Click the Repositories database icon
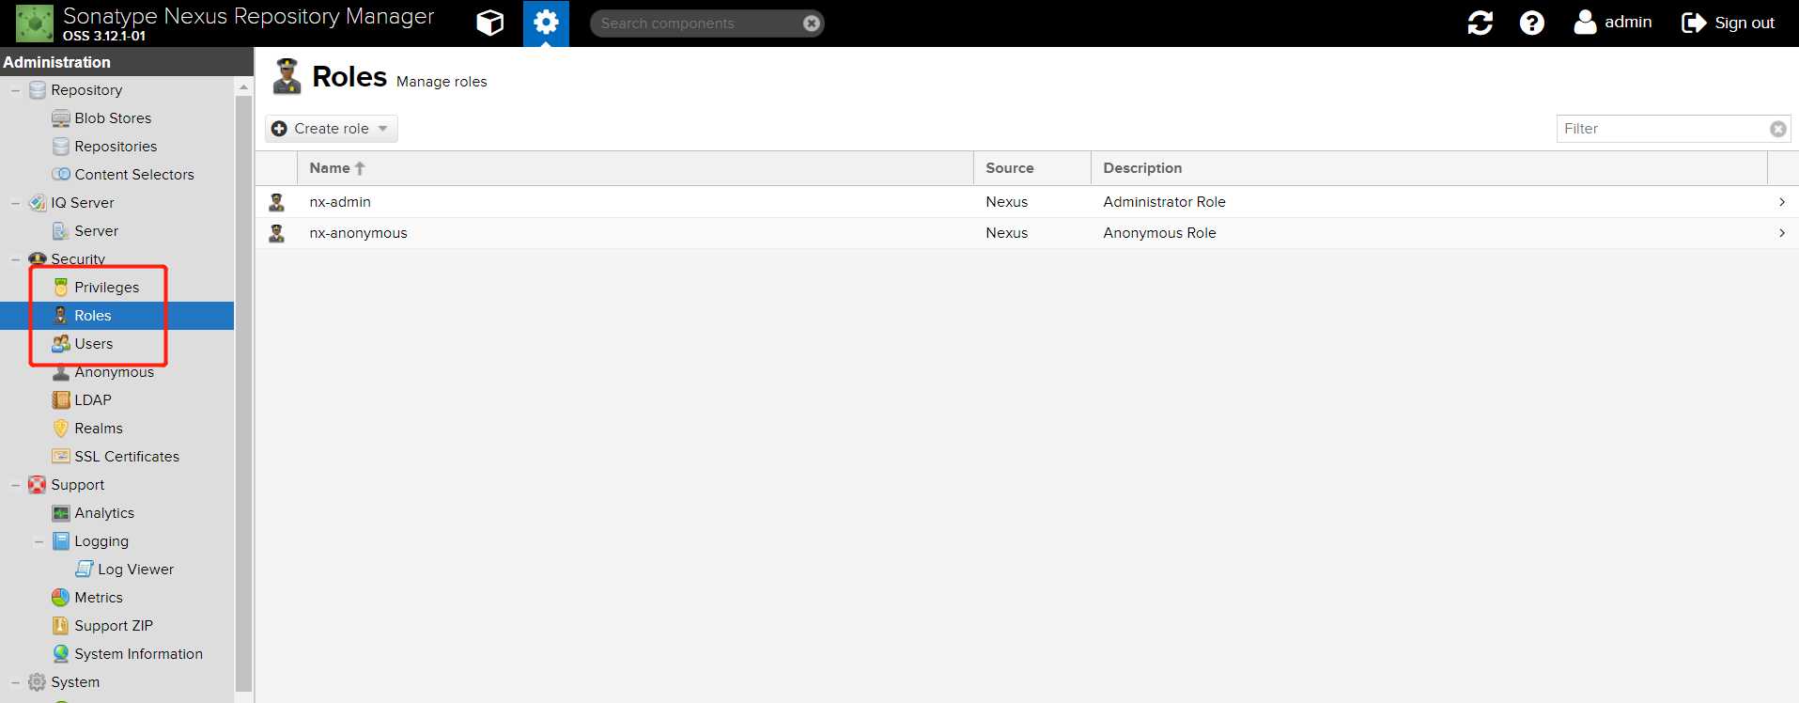Viewport: 1799px width, 703px height. coord(61,147)
